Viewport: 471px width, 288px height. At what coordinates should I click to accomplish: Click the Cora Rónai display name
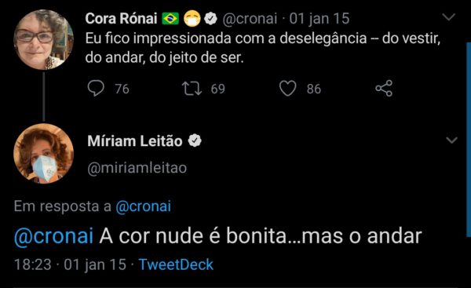[121, 19]
